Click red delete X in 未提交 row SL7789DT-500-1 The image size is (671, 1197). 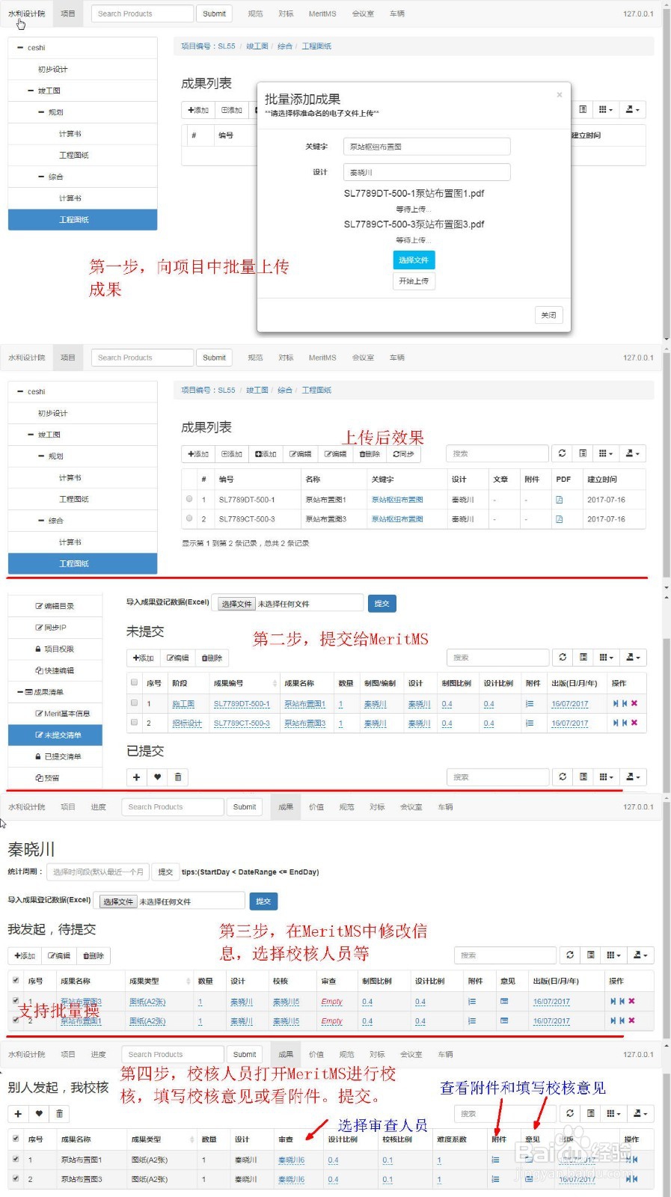[x=634, y=703]
